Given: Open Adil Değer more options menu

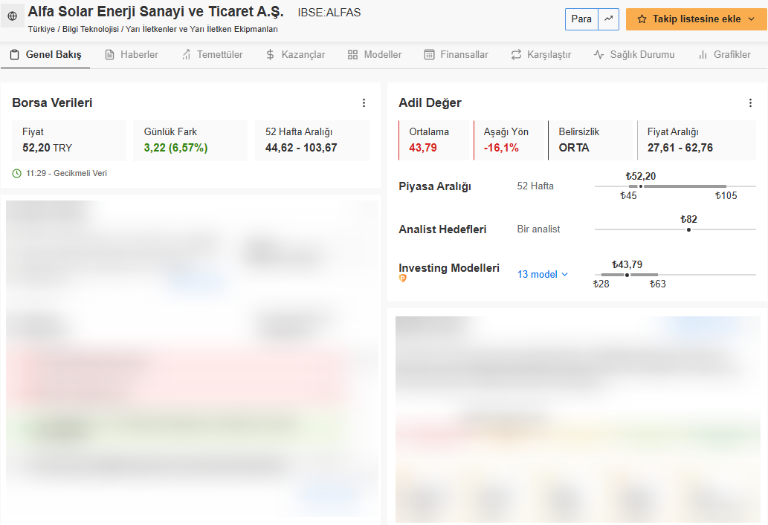Looking at the screenshot, I should 750,102.
